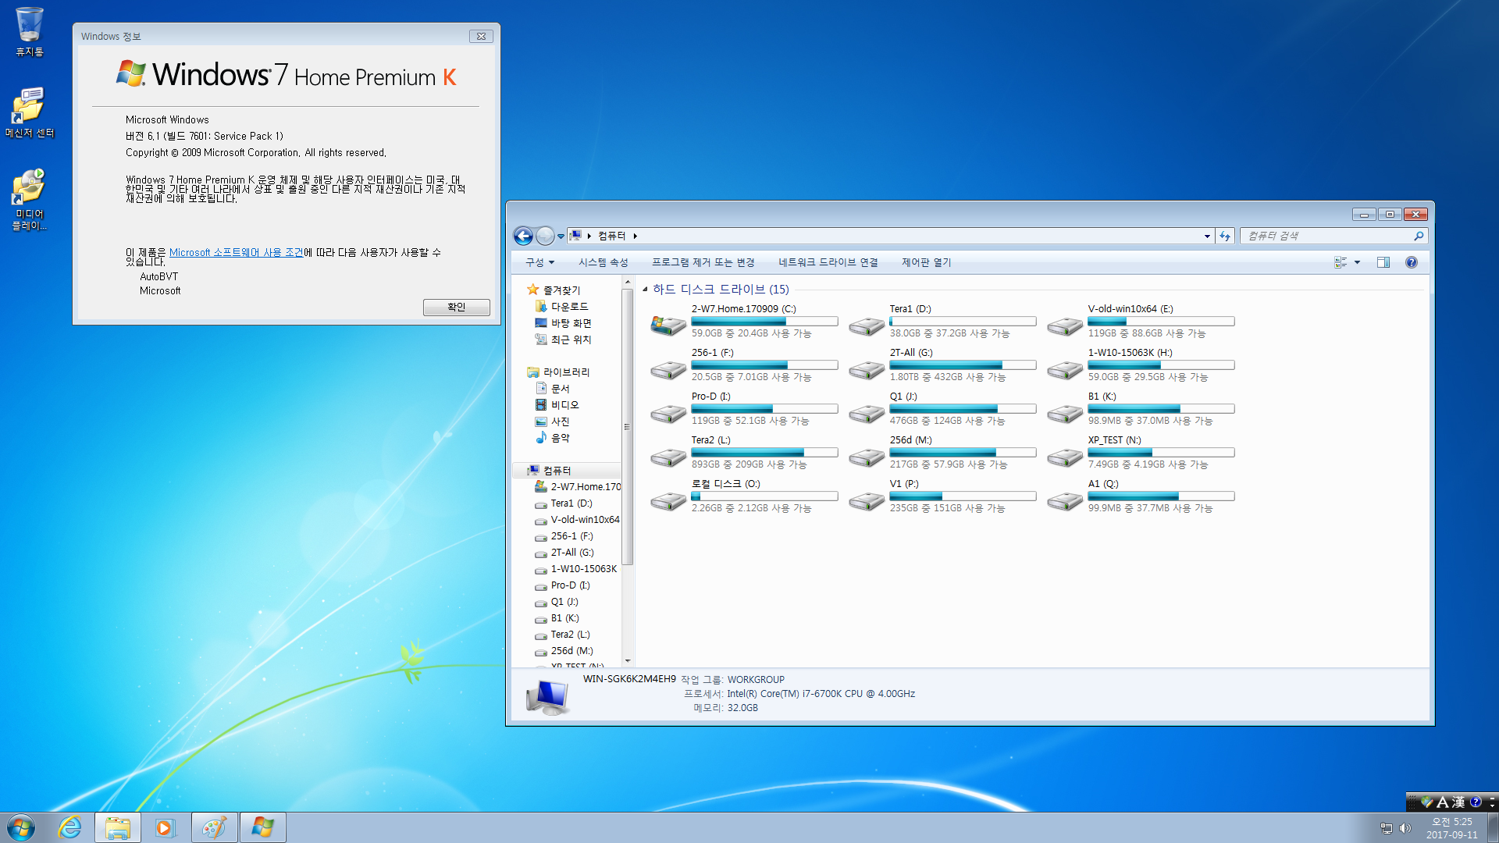This screenshot has width=1499, height=843.
Task: Select the XP_TEST (N:) drive icon
Action: pyautogui.click(x=1065, y=456)
